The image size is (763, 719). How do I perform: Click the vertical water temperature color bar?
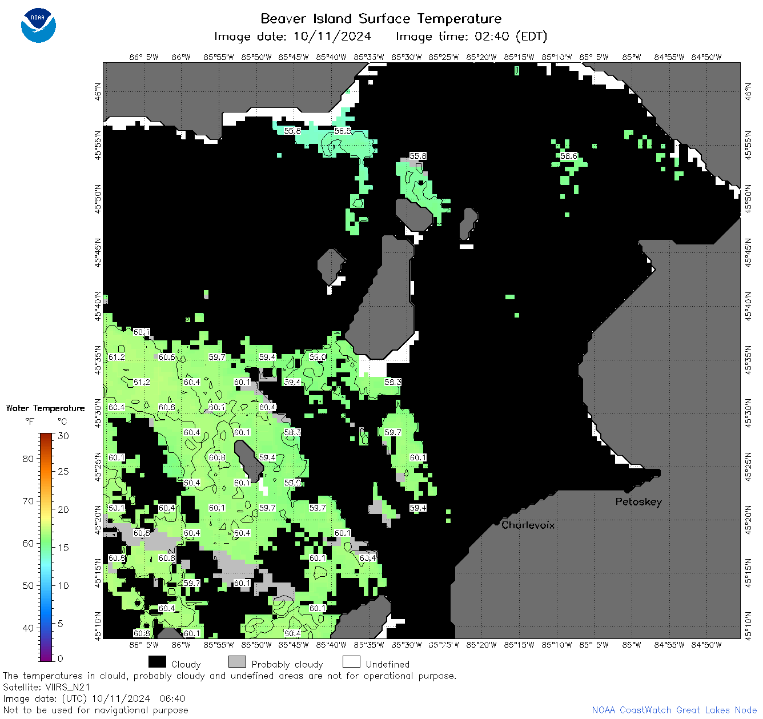click(46, 546)
